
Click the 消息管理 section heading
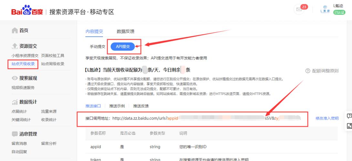click(x=28, y=134)
